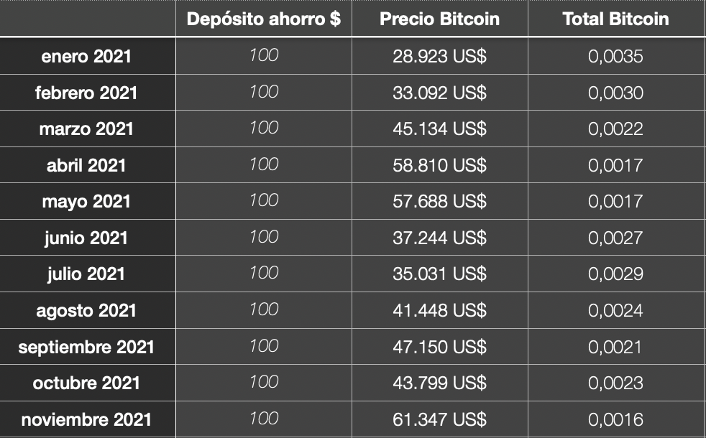Click the 61.347 US$ price cell
This screenshot has height=438, width=706.
click(x=440, y=419)
